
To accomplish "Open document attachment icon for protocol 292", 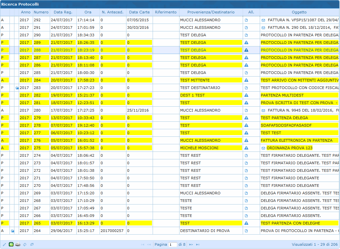I will [246, 20].
